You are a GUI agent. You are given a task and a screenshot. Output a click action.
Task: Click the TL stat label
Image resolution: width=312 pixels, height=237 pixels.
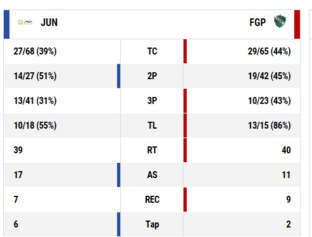click(152, 125)
